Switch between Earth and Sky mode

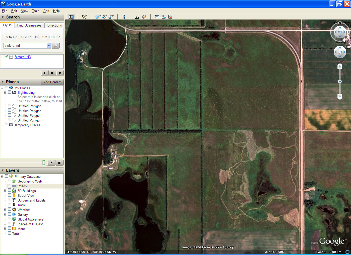[144, 17]
